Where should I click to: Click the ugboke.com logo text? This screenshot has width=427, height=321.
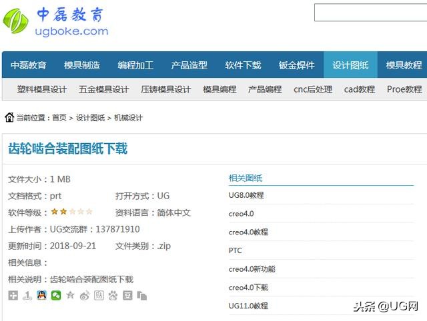[71, 31]
